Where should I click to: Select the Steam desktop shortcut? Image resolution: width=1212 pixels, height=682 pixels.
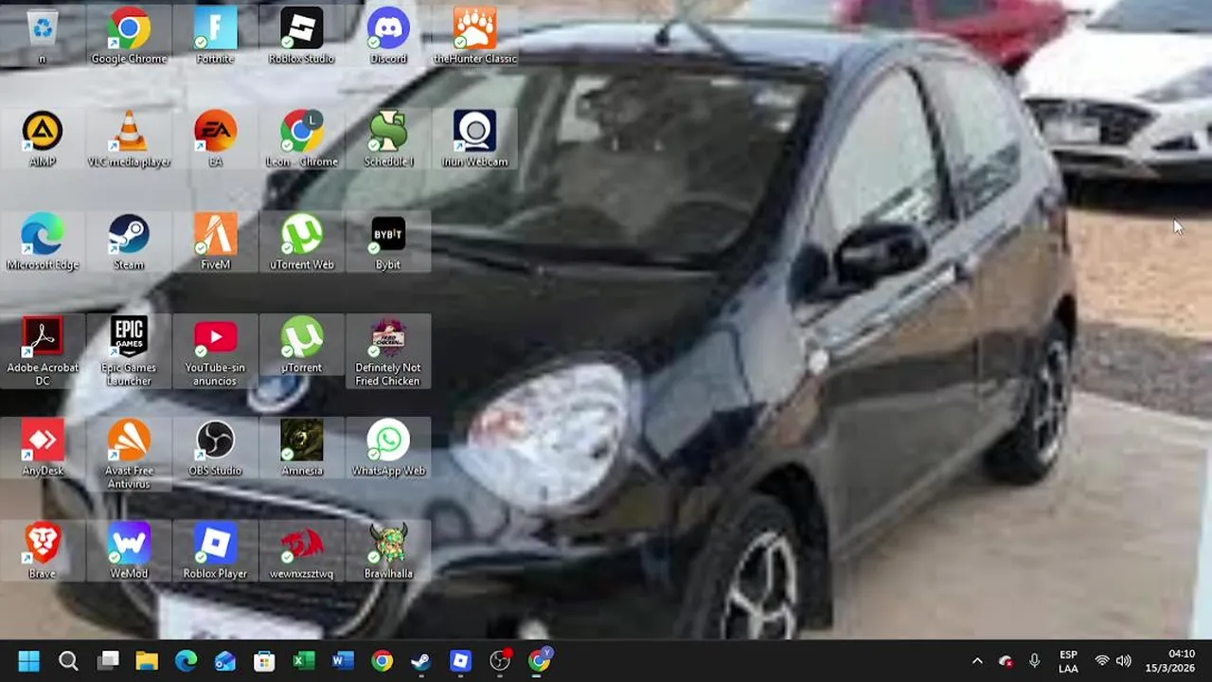point(129,242)
